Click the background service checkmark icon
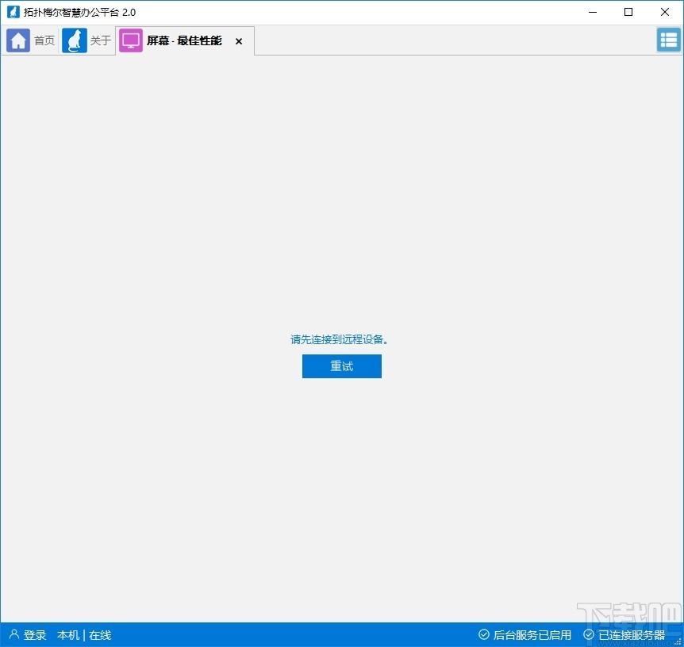 [x=484, y=634]
